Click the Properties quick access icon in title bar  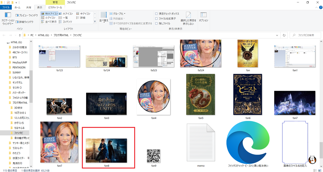pyautogui.click(x=8, y=2)
